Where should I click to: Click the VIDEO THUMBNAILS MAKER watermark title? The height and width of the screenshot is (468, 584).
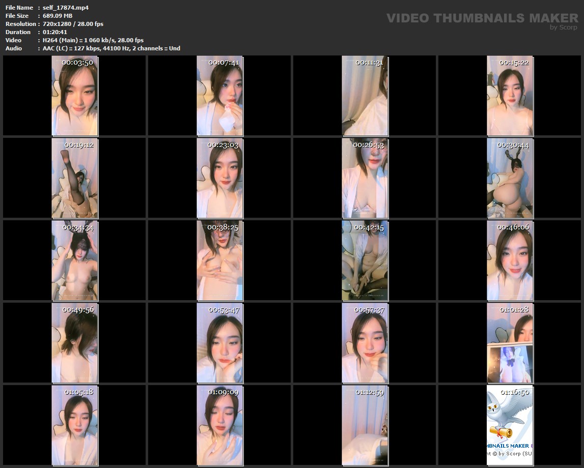click(482, 18)
